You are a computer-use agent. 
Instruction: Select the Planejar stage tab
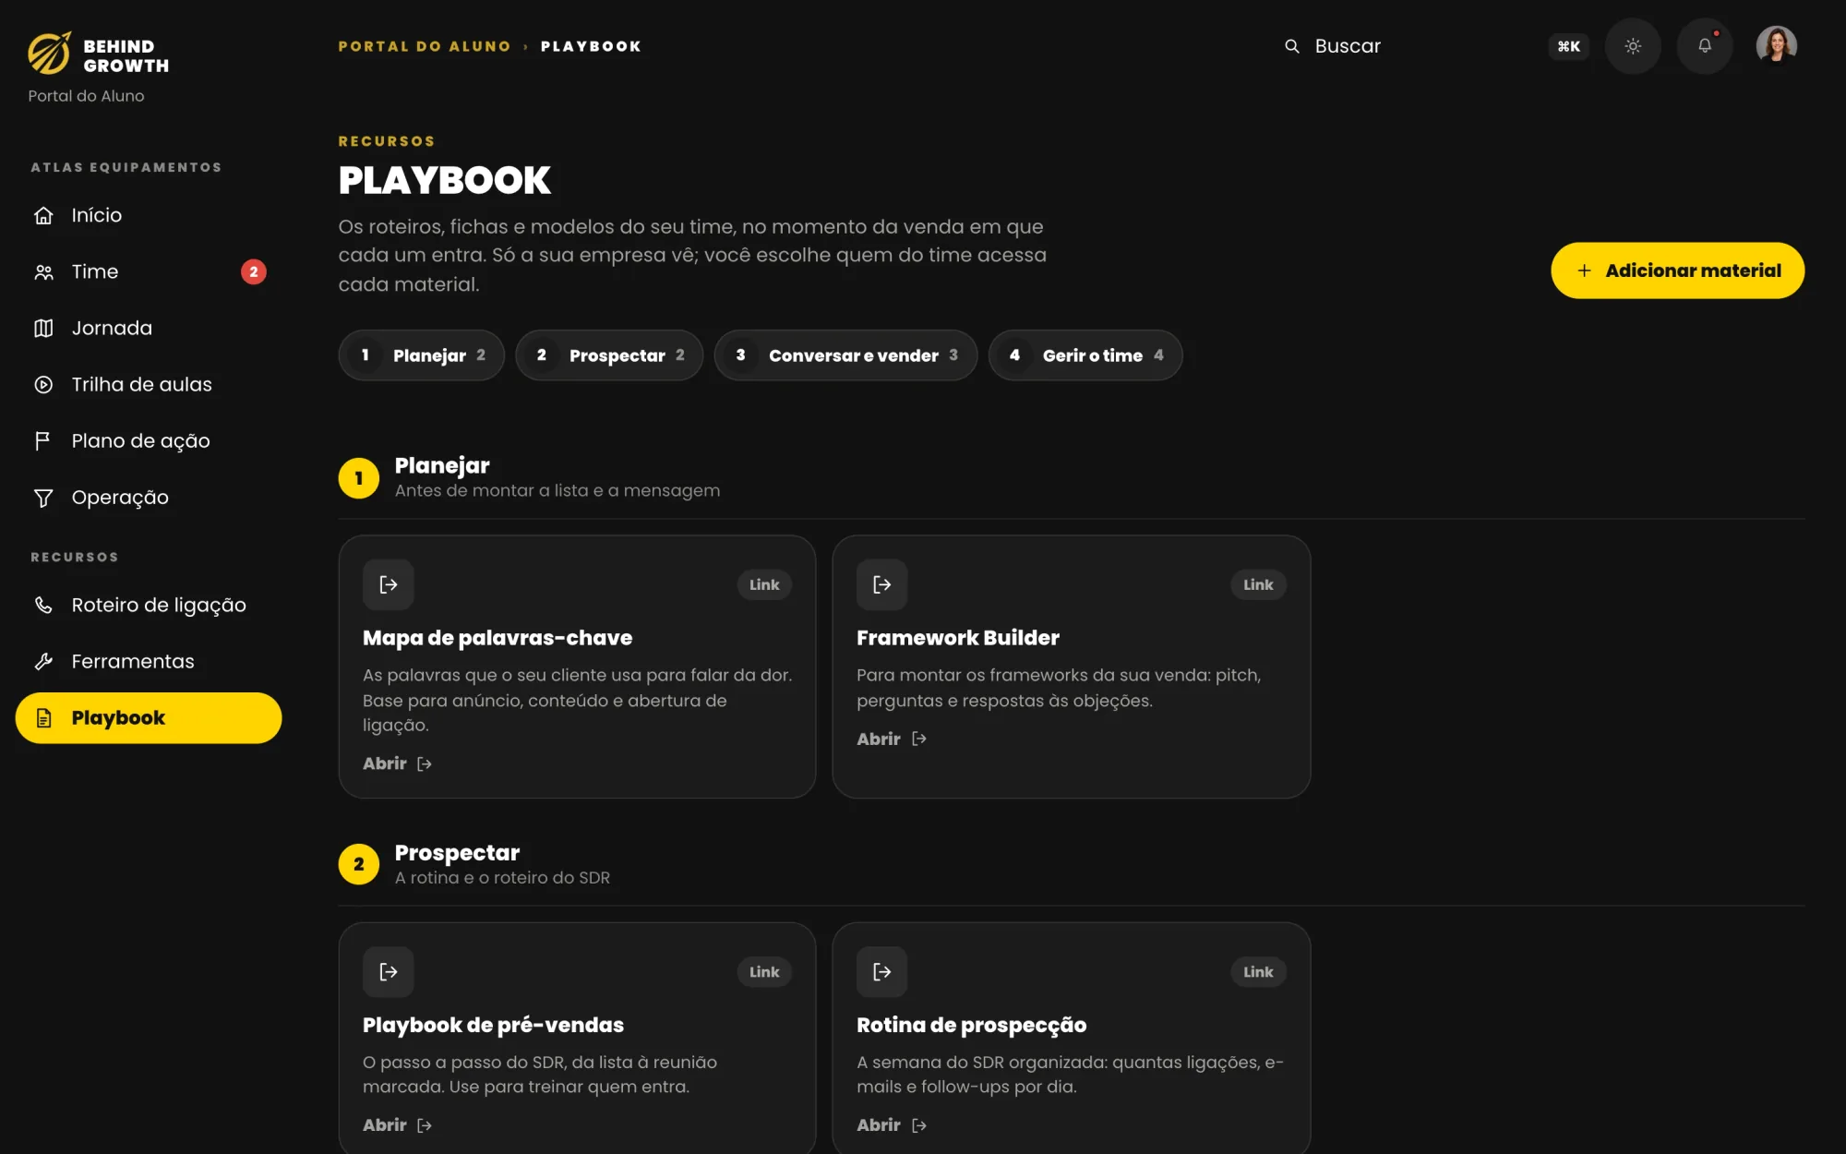(x=421, y=355)
